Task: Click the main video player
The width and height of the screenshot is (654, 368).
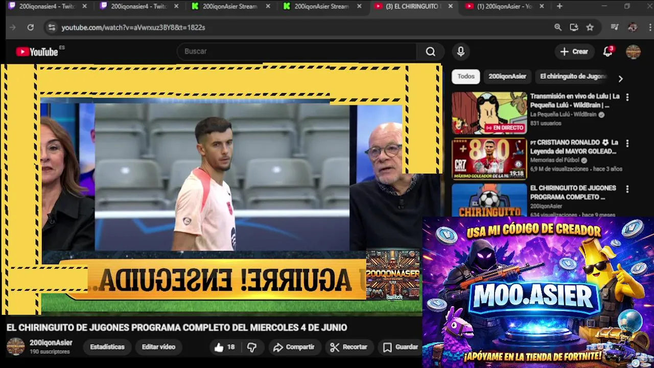Action: tap(221, 189)
